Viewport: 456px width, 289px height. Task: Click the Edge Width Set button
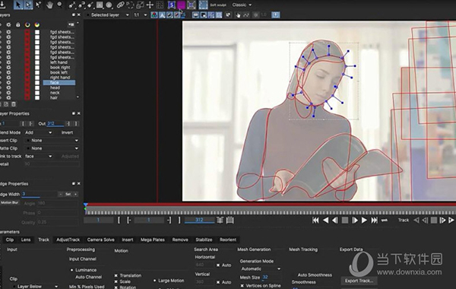pyautogui.click(x=68, y=194)
